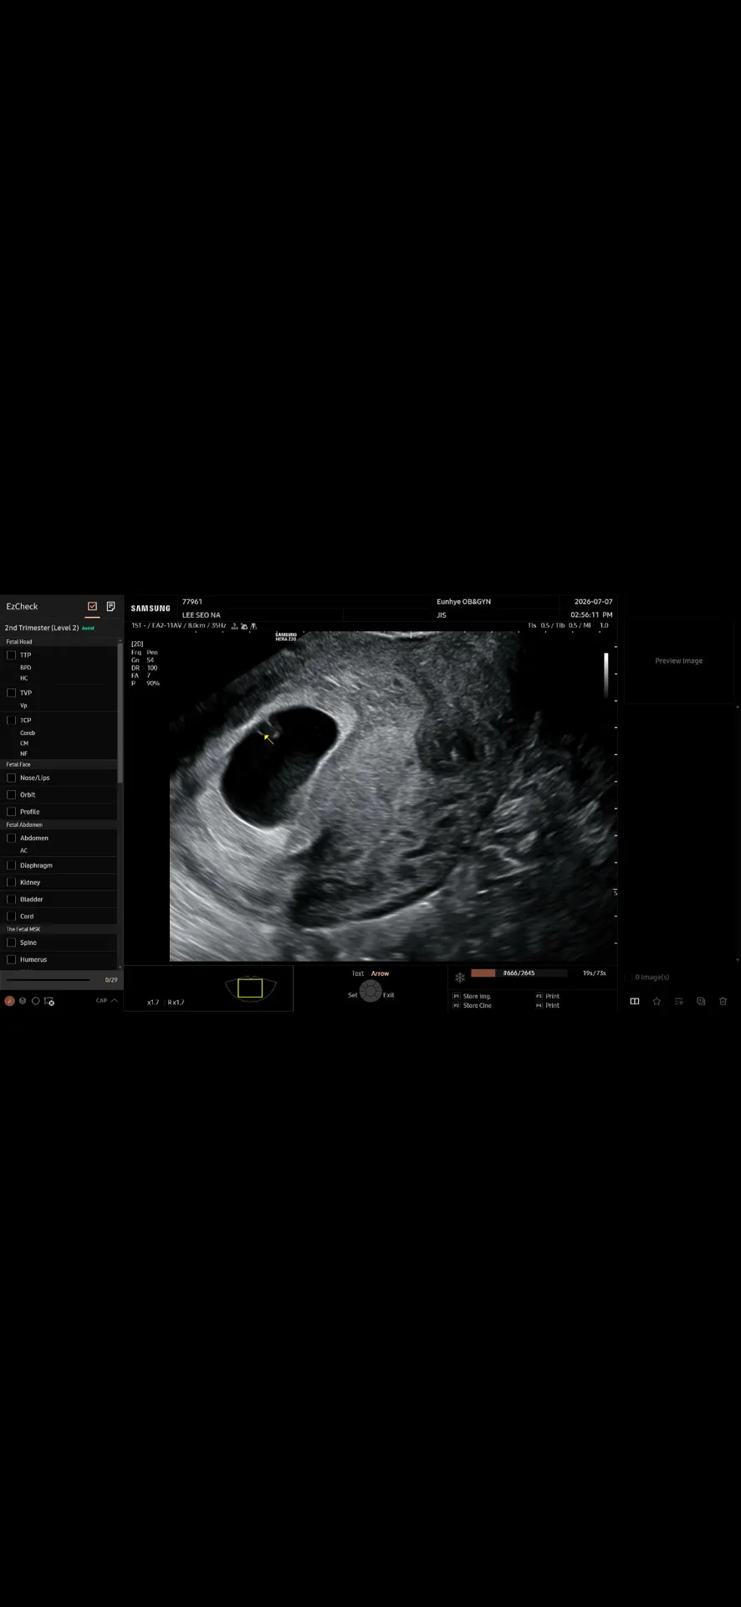Viewport: 741px width, 1607px height.
Task: Open the EzCheck report notes icon
Action: 110,607
